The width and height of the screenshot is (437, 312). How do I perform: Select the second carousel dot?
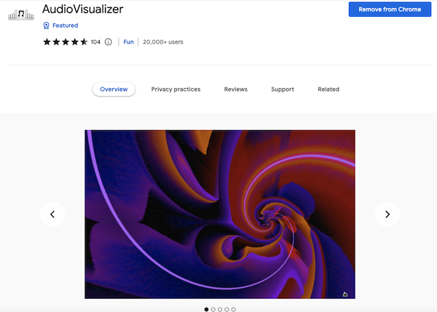tap(213, 309)
